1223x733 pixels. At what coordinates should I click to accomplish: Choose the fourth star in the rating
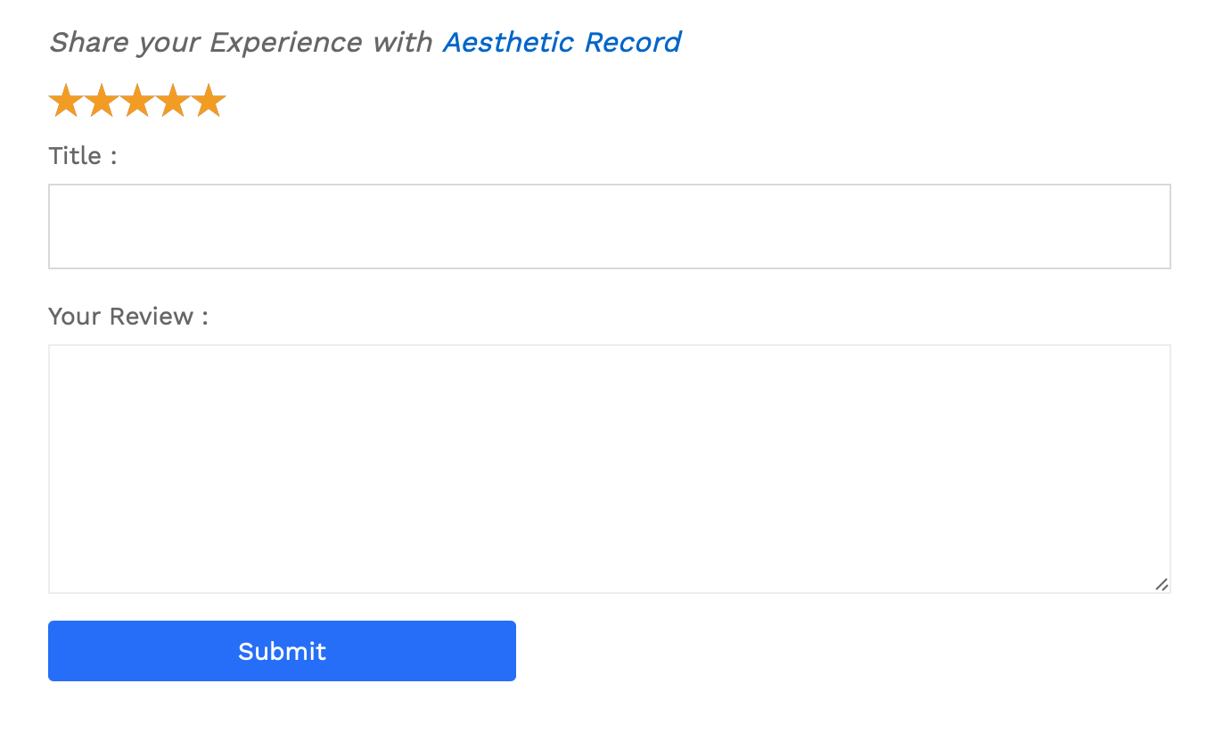pyautogui.click(x=173, y=102)
